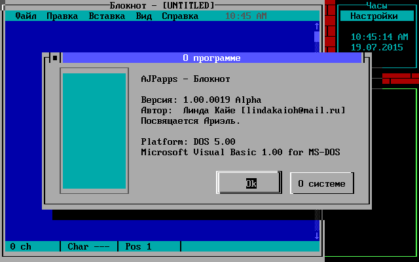The width and height of the screenshot is (419, 262).
Task: Click the О программе title bar
Action: tap(211, 58)
